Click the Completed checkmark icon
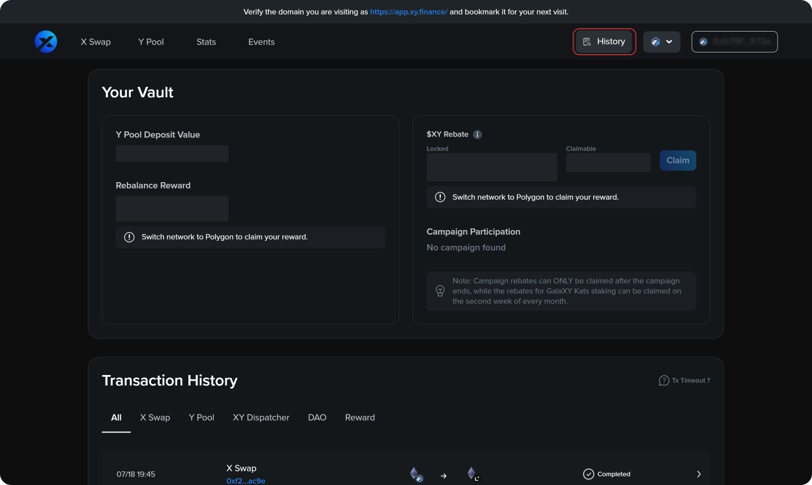 click(589, 474)
